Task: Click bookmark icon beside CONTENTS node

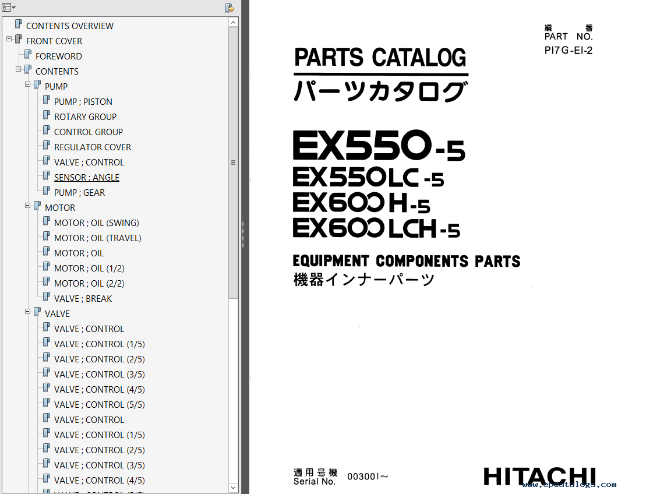Action: [28, 70]
